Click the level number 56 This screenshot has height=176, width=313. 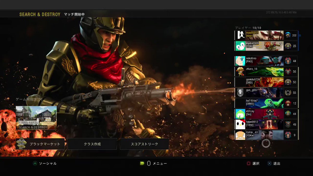click(x=294, y=72)
